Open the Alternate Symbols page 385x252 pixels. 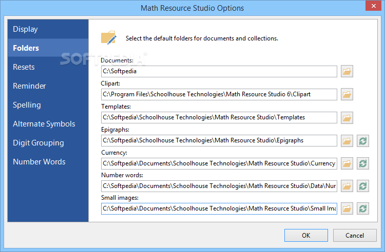(48, 123)
